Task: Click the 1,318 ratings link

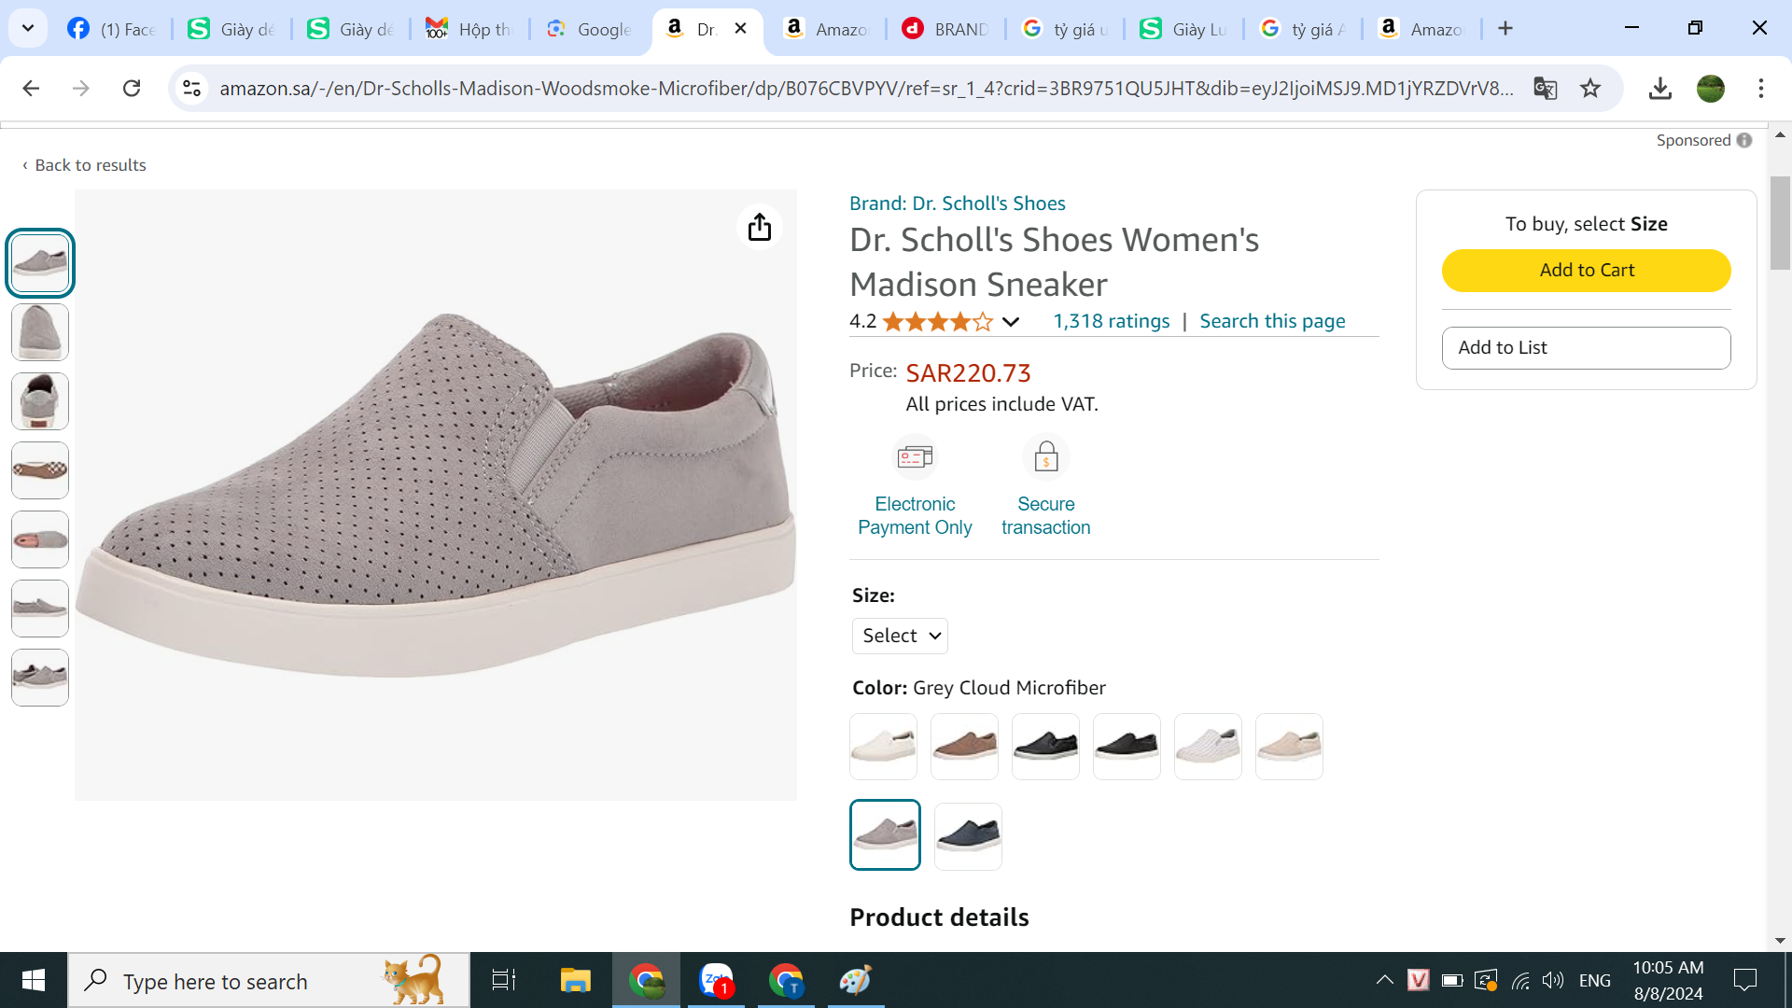Action: pyautogui.click(x=1111, y=321)
